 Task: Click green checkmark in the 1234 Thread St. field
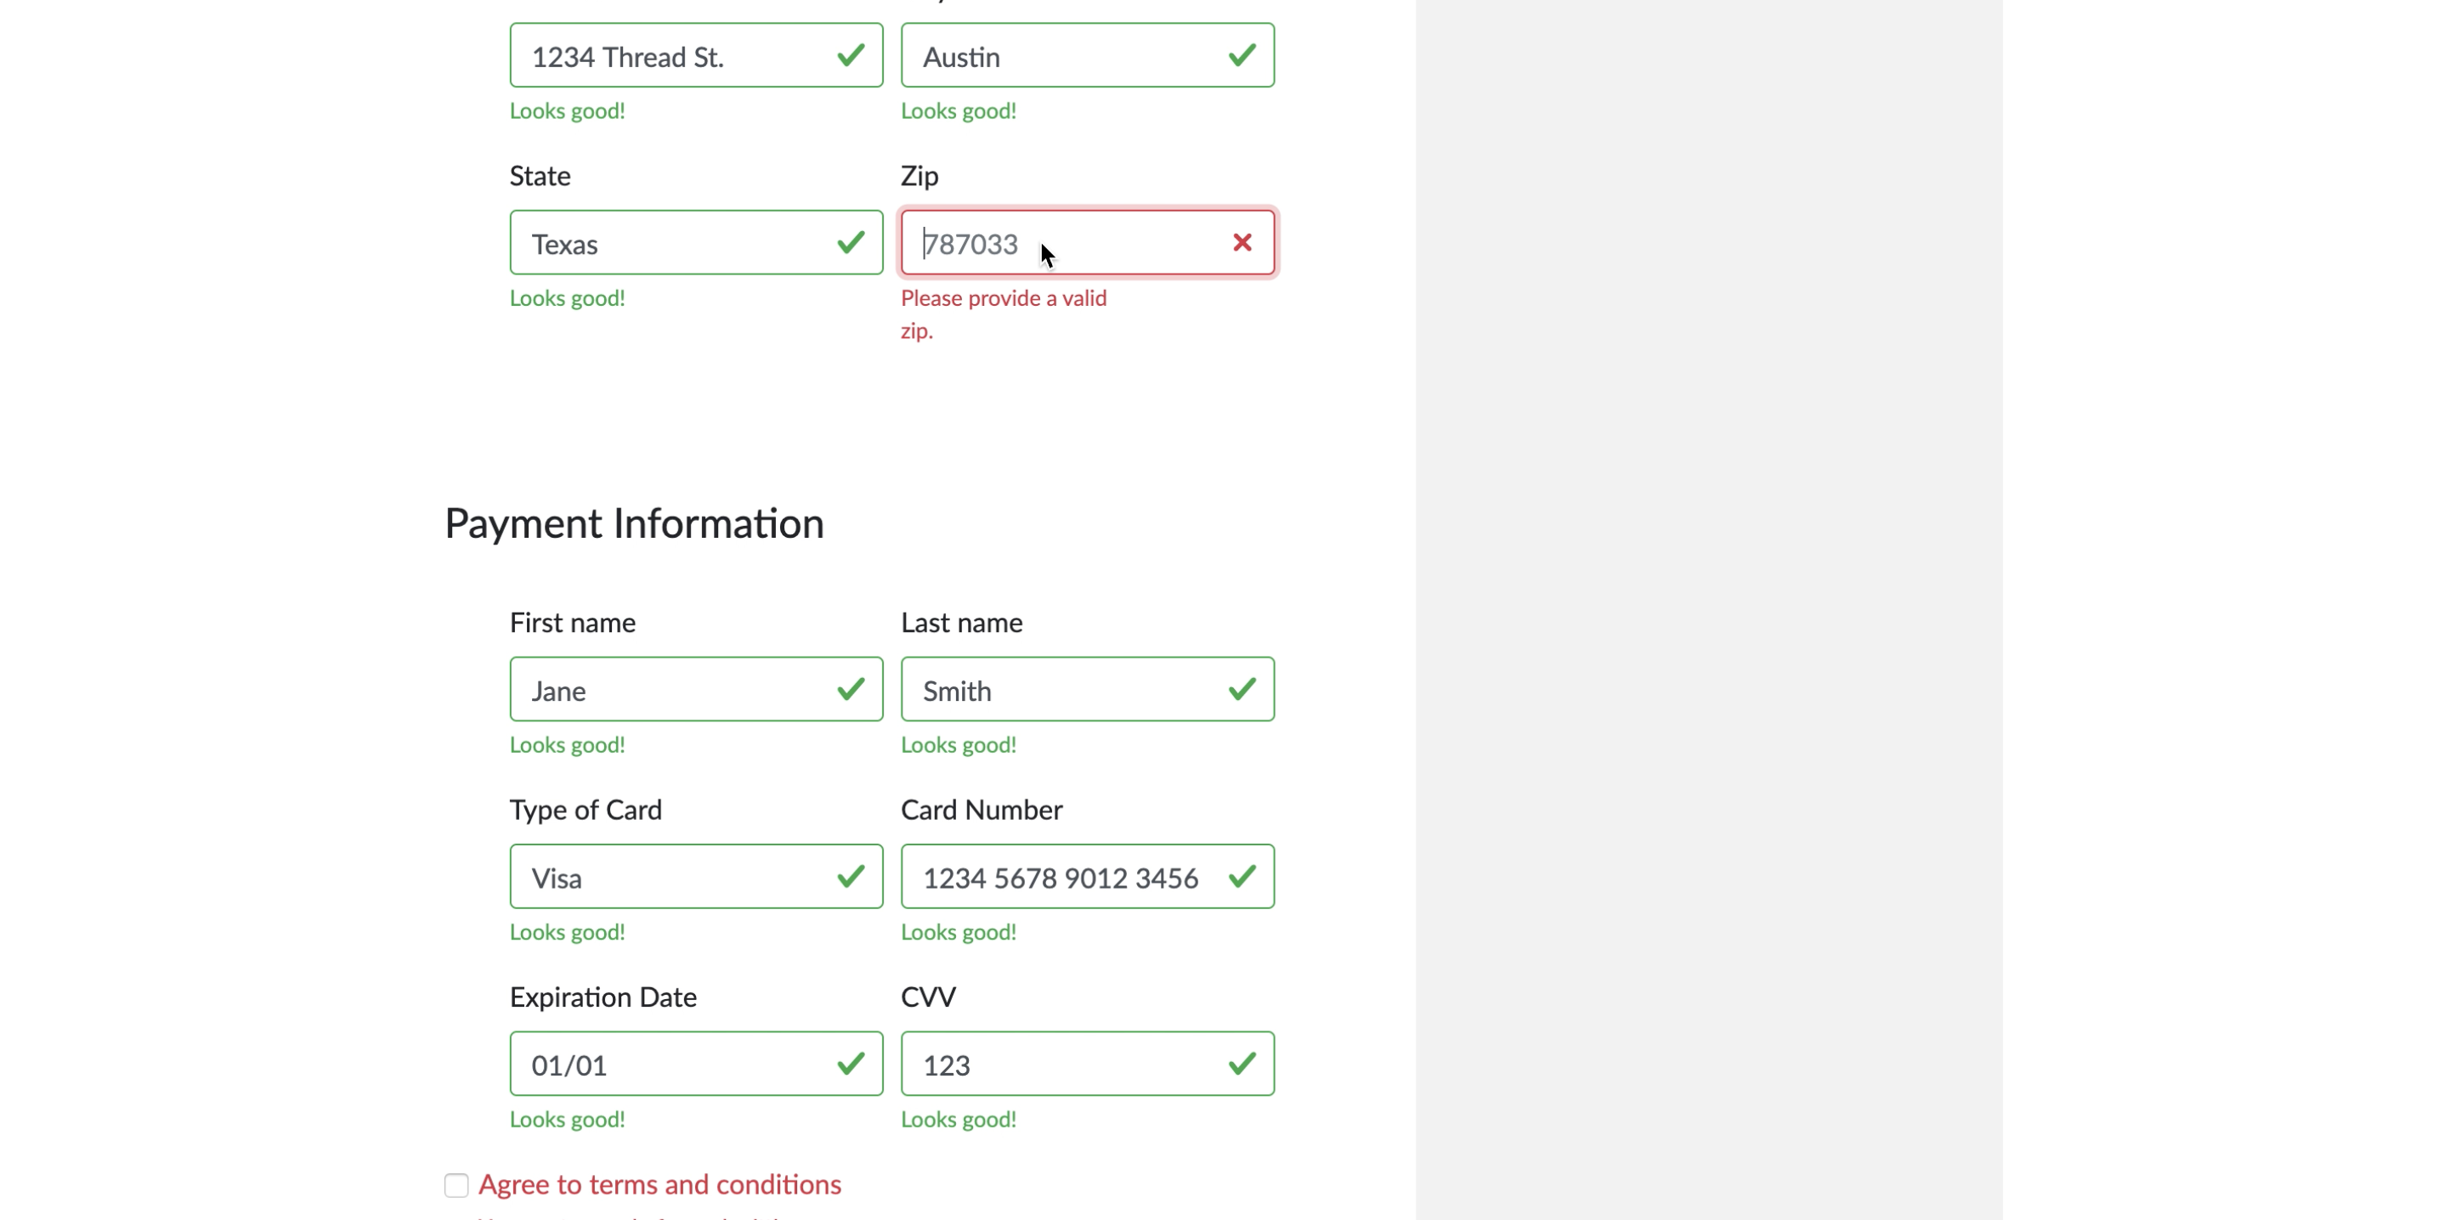pos(850,56)
